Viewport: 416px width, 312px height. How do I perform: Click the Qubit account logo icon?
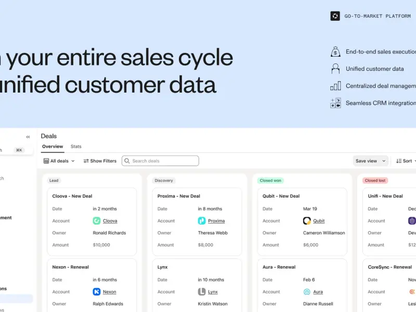coord(307,220)
